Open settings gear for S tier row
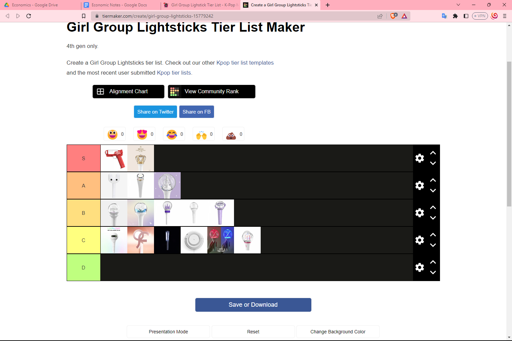The height and width of the screenshot is (341, 512). (420, 158)
